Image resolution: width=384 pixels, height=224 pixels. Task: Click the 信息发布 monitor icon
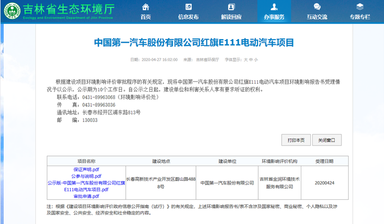[x=188, y=7]
